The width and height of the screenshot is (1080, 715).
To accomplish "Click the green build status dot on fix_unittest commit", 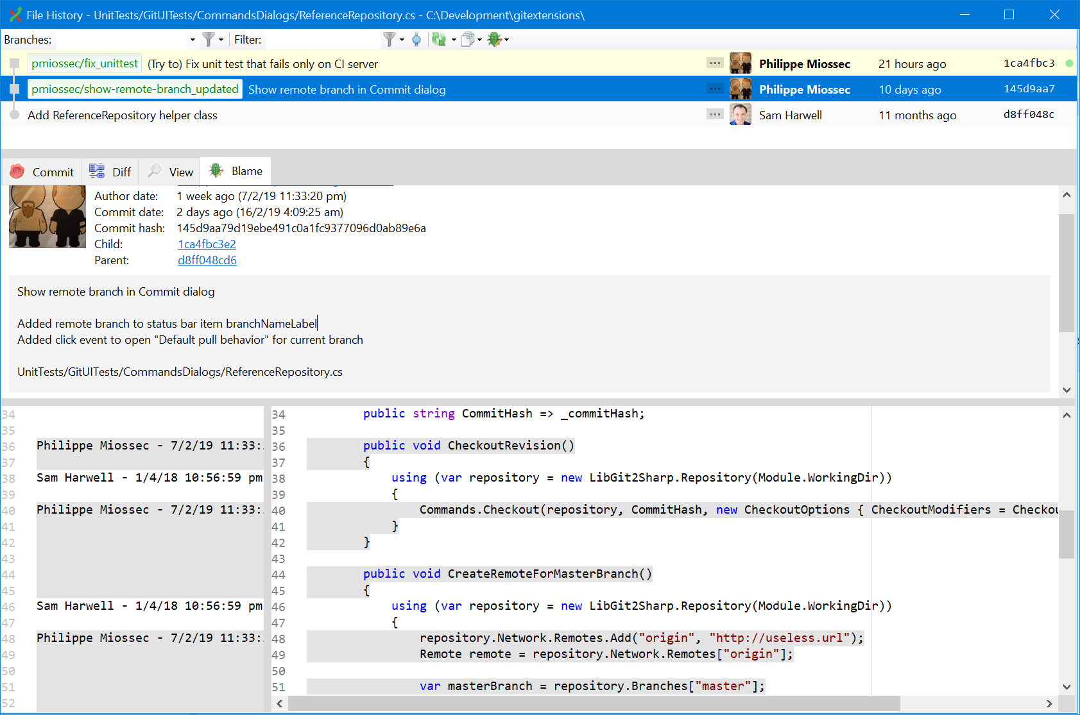I will pos(1068,63).
